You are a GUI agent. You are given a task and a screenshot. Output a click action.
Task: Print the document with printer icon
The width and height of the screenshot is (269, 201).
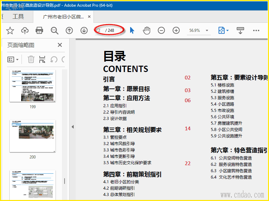pos(39,30)
